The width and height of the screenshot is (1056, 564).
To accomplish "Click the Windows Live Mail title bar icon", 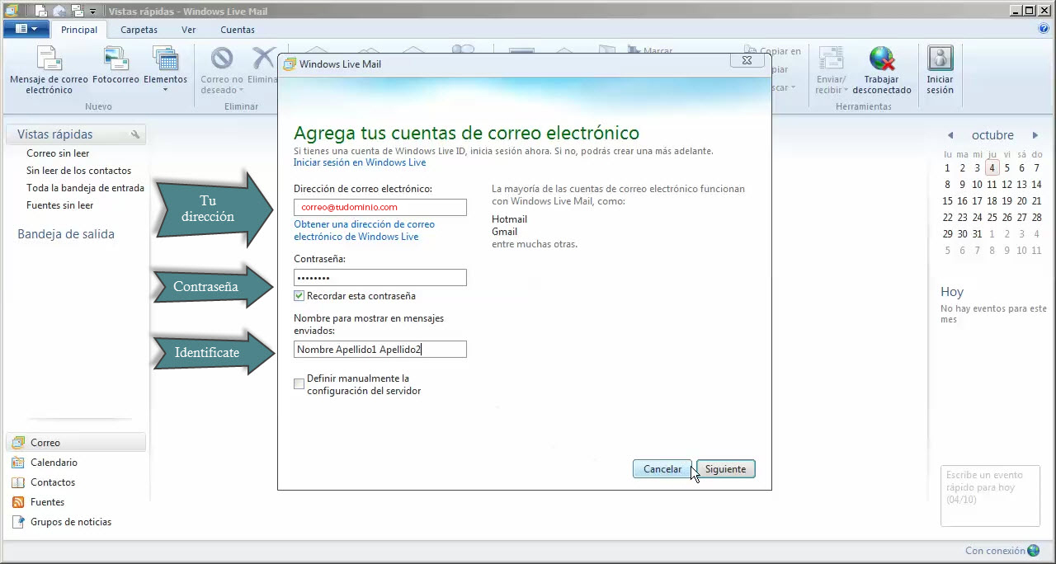I will (x=11, y=11).
